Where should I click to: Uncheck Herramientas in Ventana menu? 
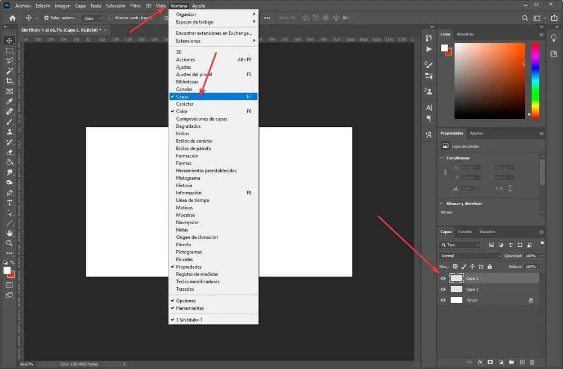213,308
